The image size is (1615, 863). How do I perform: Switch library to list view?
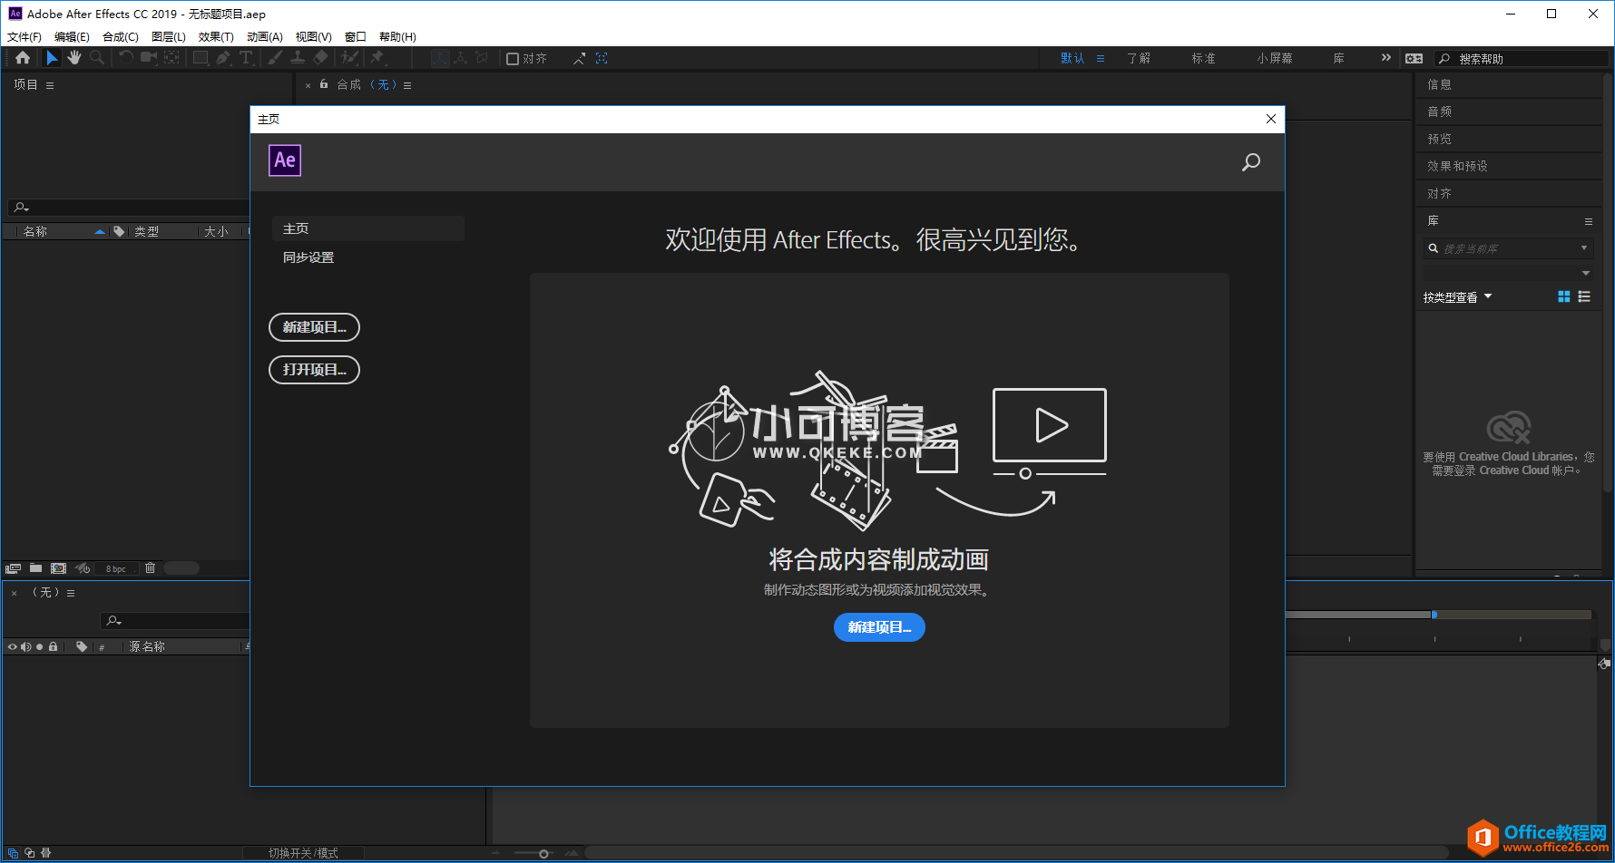(x=1584, y=296)
